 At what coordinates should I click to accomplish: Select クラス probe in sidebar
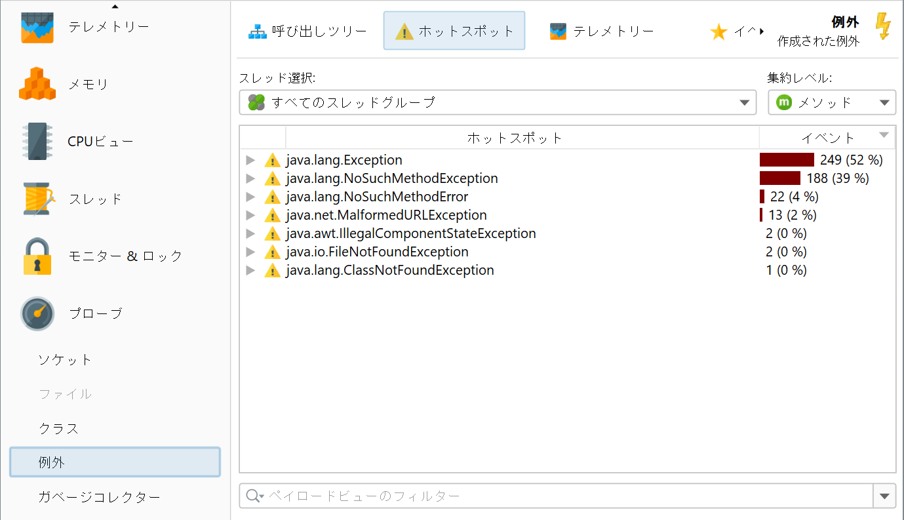[x=115, y=428]
